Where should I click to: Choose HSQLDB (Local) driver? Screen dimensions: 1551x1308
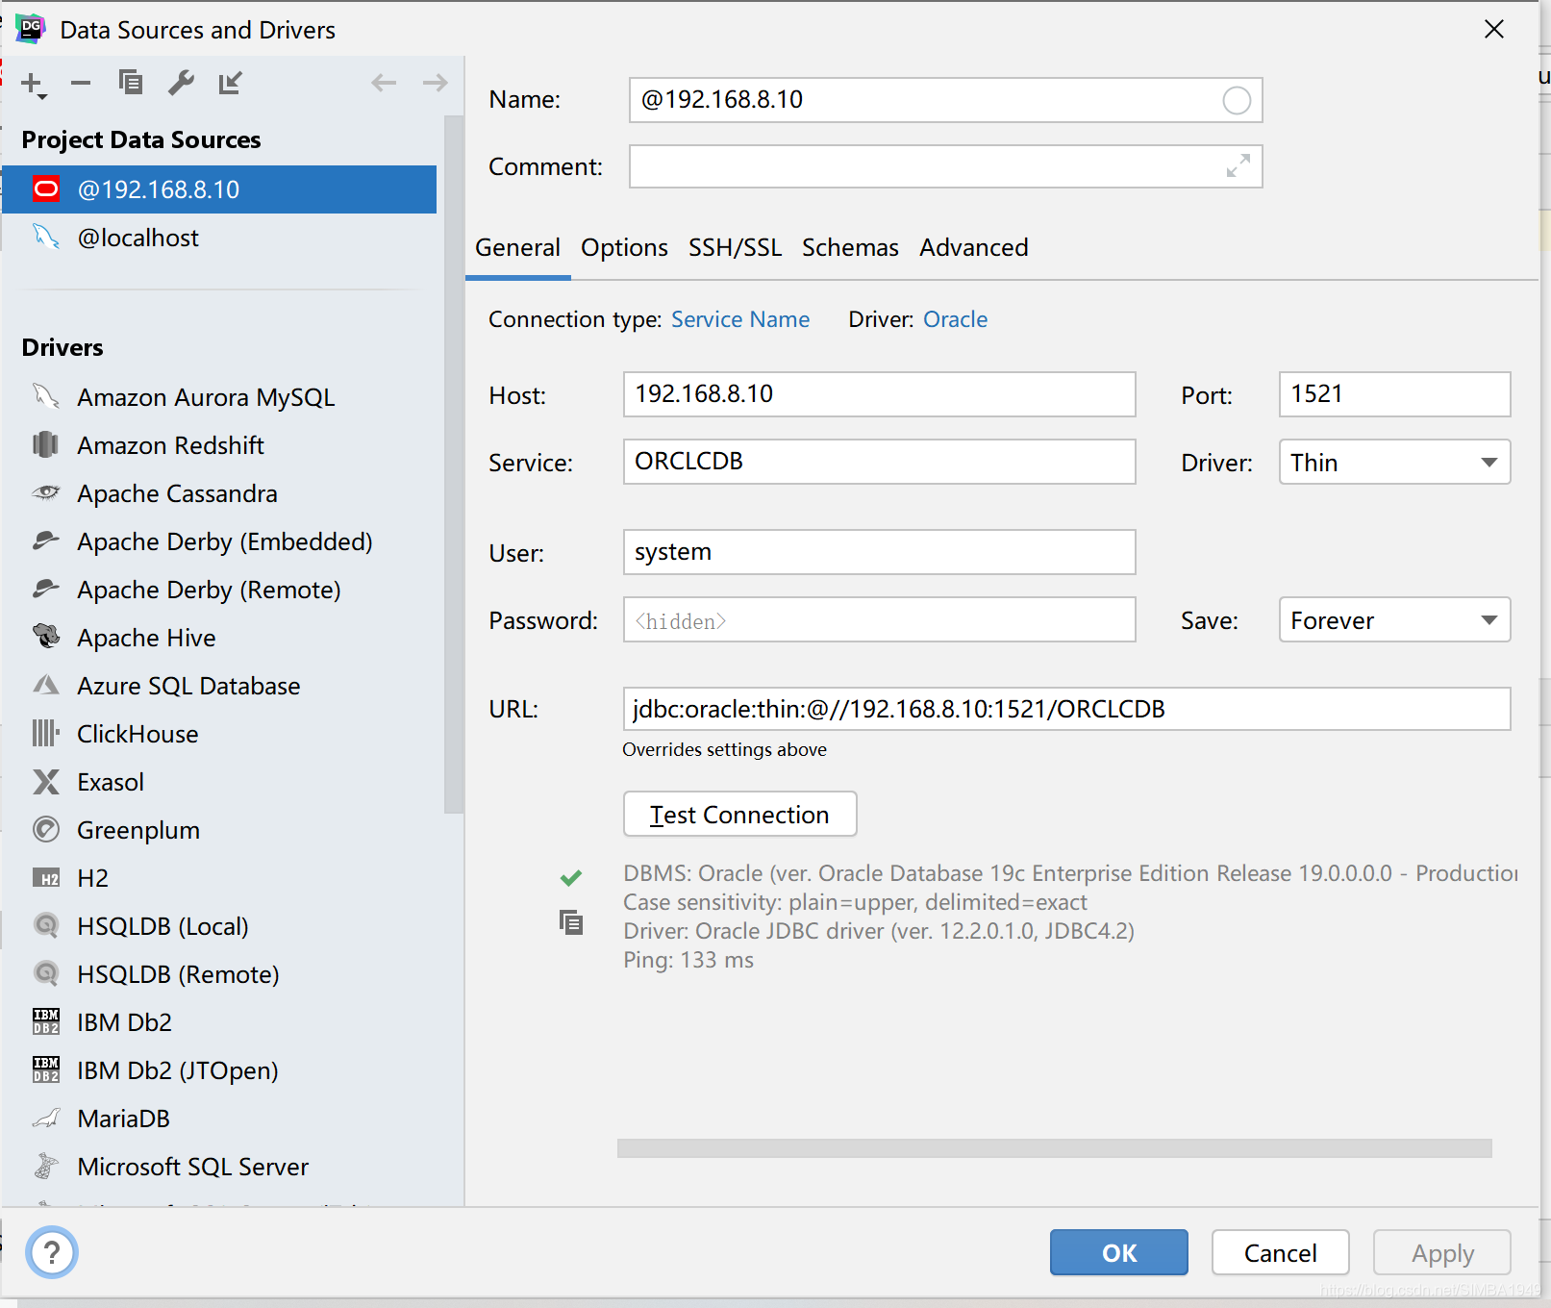[219, 926]
